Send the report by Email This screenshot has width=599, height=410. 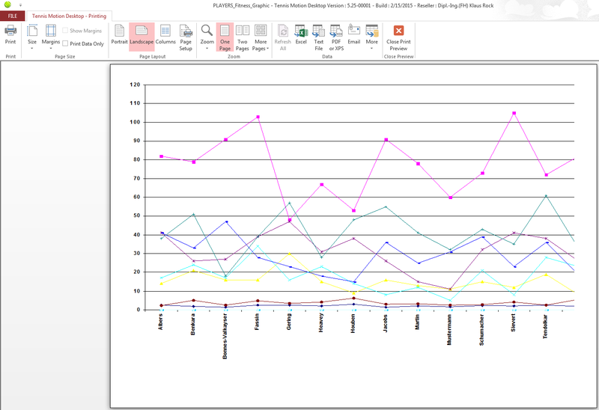(x=353, y=34)
